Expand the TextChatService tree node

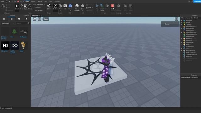[x=182, y=51]
